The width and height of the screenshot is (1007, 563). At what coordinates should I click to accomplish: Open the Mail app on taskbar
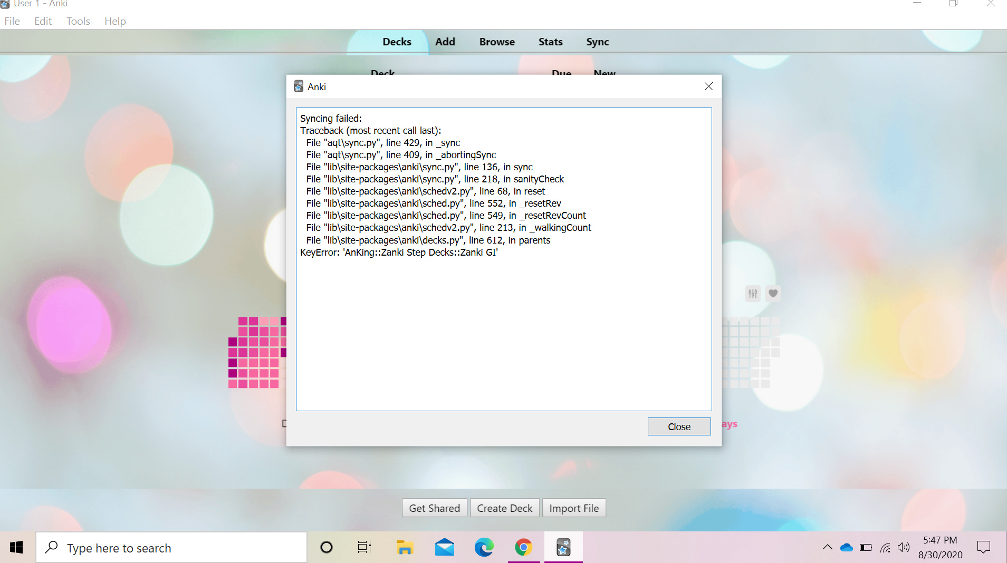(x=445, y=548)
